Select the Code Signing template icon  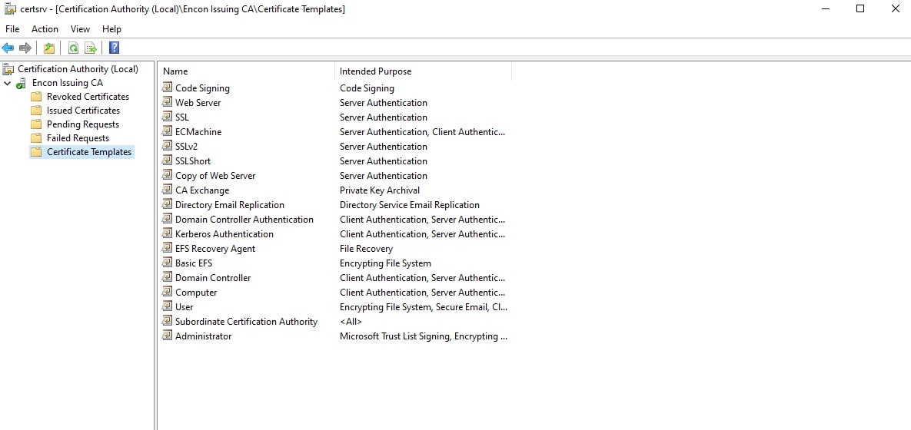point(168,88)
